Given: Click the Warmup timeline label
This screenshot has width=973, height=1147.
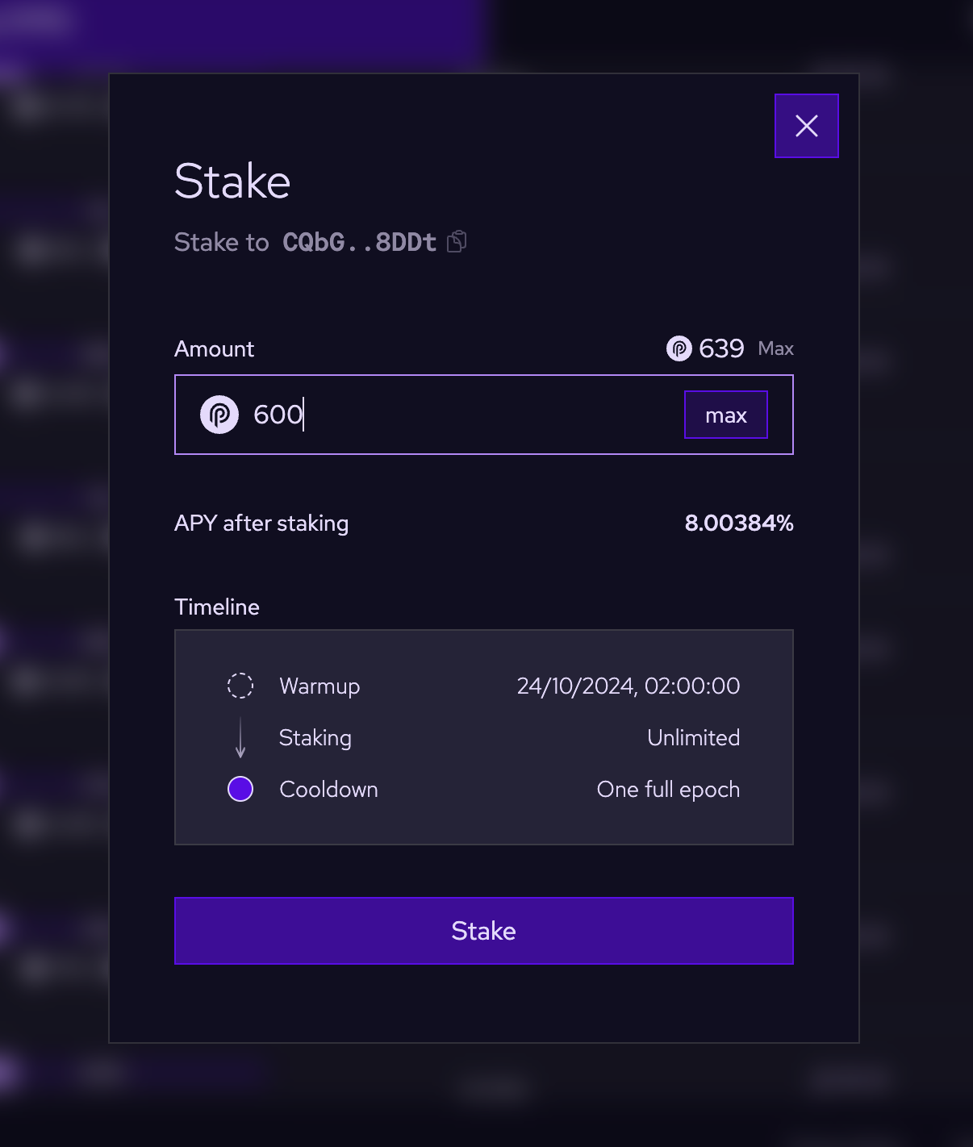Looking at the screenshot, I should click(319, 686).
